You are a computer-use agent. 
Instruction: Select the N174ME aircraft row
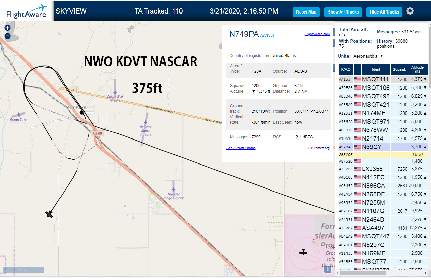point(383,113)
